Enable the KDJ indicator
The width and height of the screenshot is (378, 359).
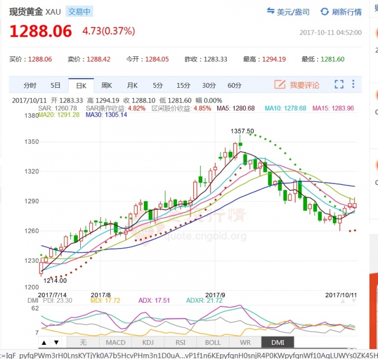click(x=148, y=342)
